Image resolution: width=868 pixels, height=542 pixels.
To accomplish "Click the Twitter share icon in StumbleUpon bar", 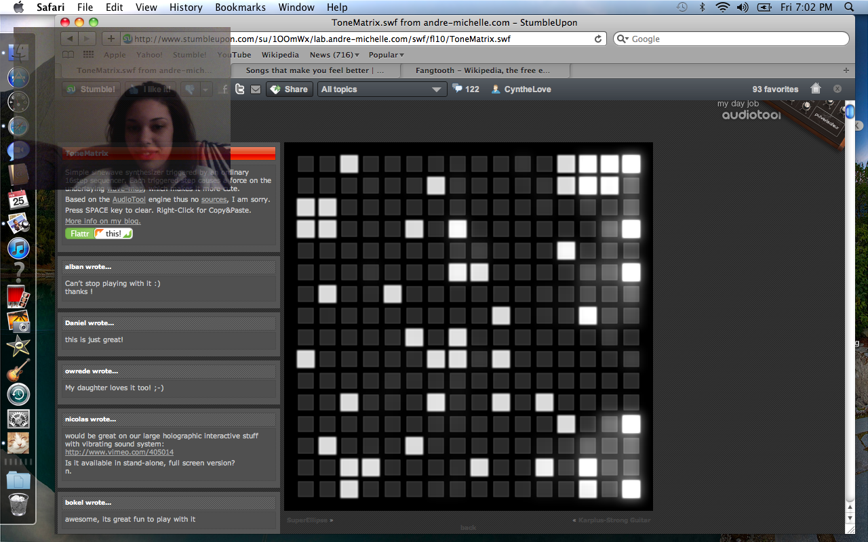I will 240,89.
